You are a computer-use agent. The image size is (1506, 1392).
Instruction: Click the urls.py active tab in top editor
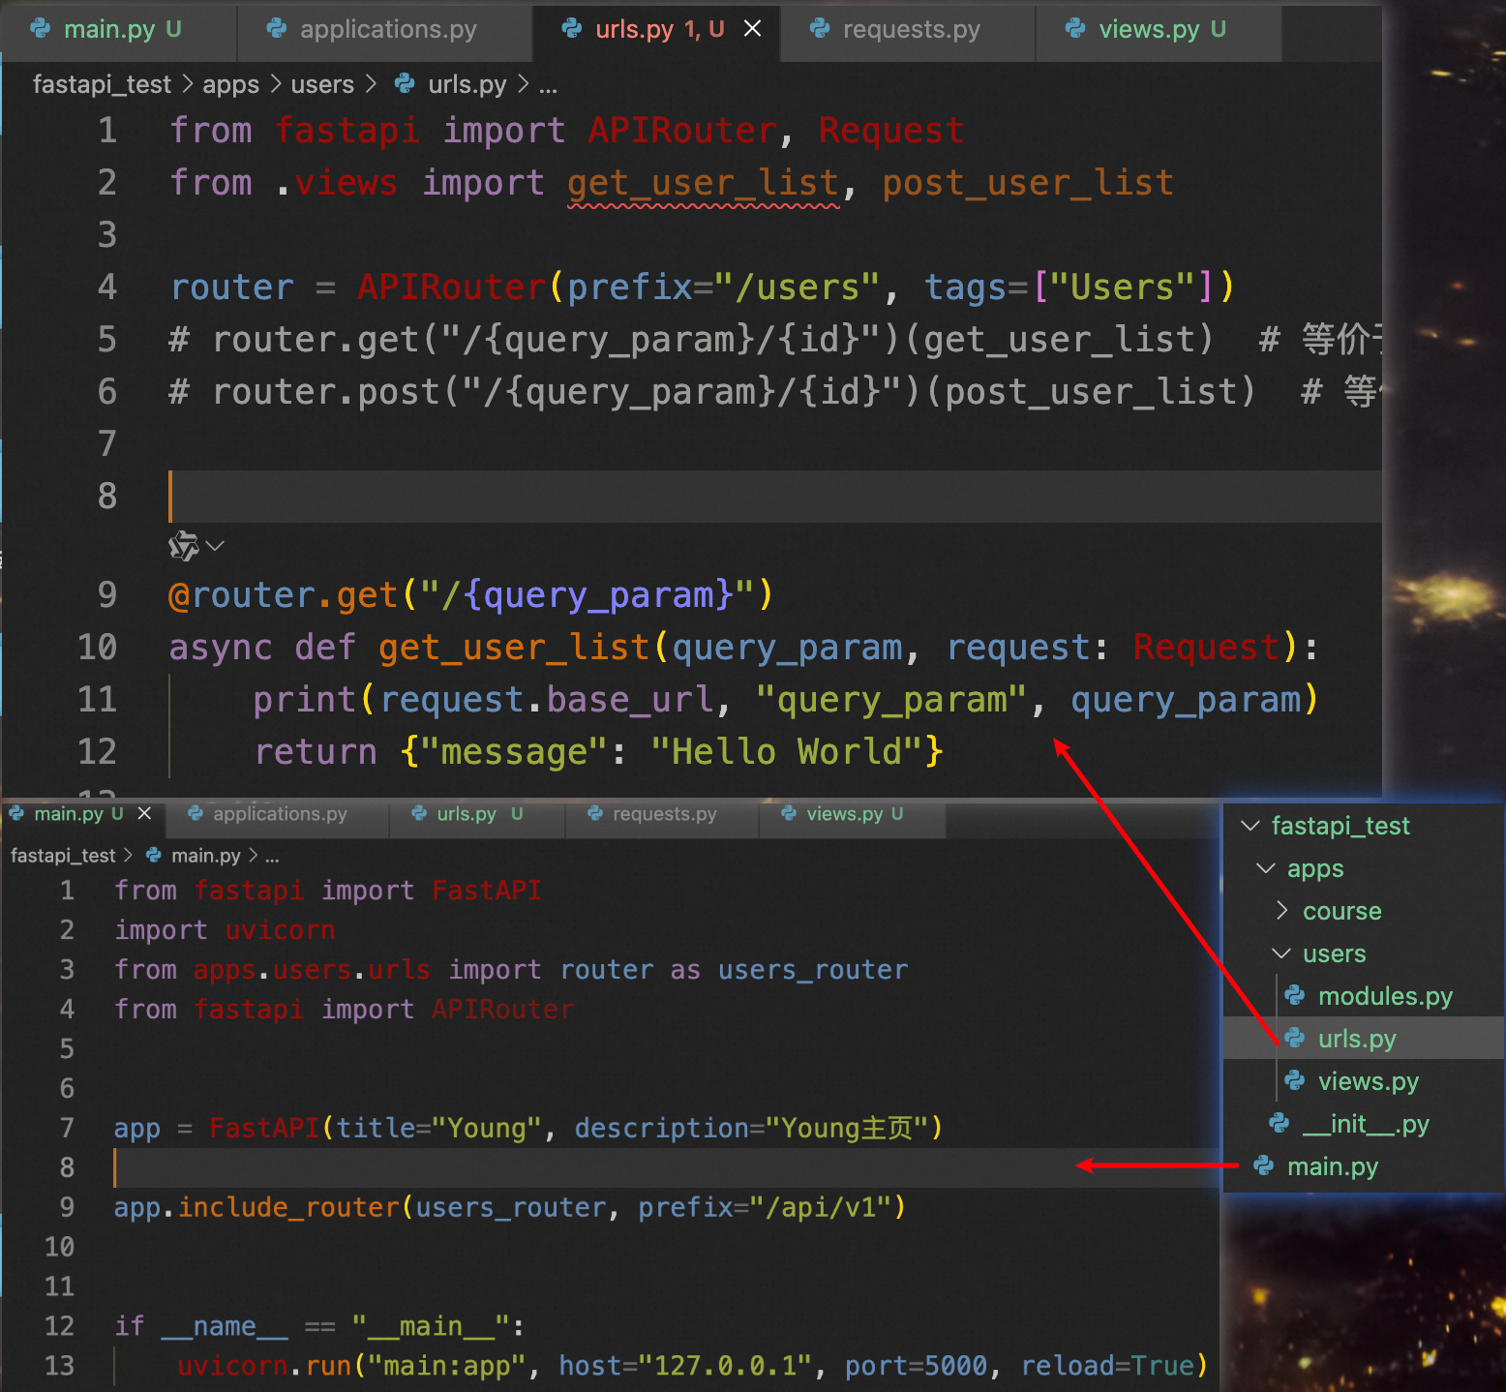(658, 30)
